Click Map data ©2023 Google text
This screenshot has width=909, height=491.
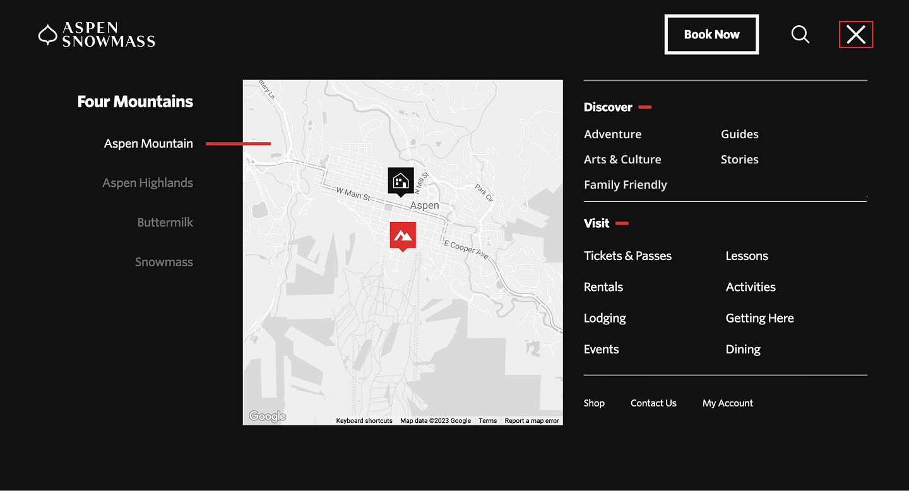coord(436,420)
